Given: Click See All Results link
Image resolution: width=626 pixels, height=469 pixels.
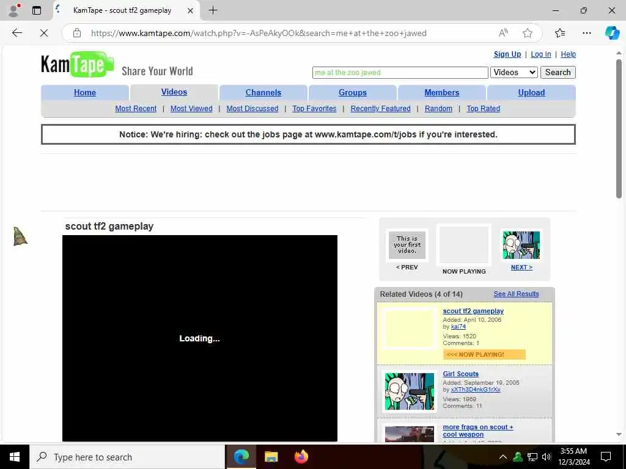Looking at the screenshot, I should coord(516,294).
